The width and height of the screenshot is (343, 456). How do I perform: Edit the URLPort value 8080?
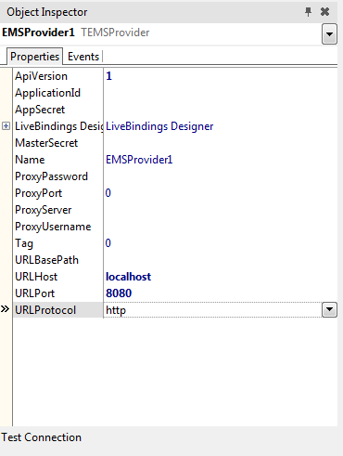click(119, 293)
